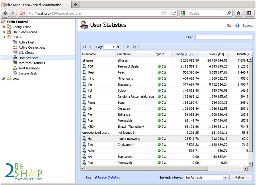256x185 pixels.
Task: Bookmark the page with the star icon
Action: pyautogui.click(x=164, y=13)
